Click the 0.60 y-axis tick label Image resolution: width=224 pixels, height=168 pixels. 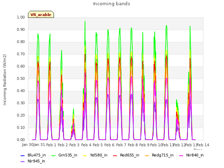21,66
